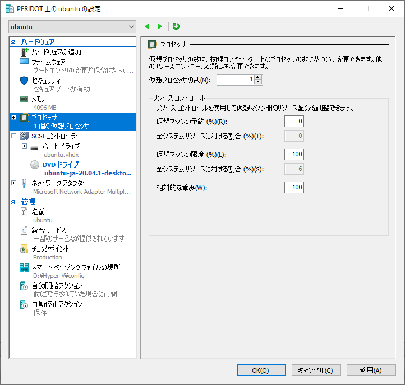
Task: Decrease 仮想プロセッサの数 with down spinner
Action: click(x=258, y=82)
